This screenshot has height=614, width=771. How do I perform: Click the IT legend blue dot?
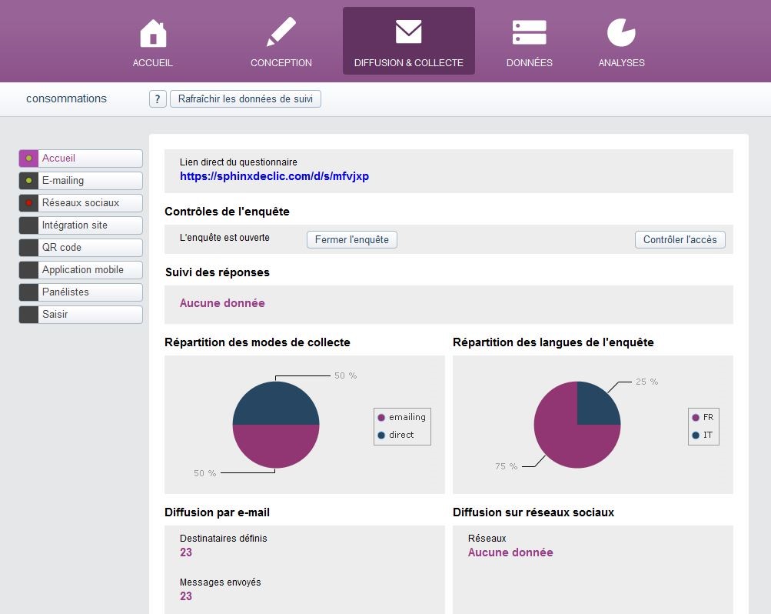tap(695, 435)
